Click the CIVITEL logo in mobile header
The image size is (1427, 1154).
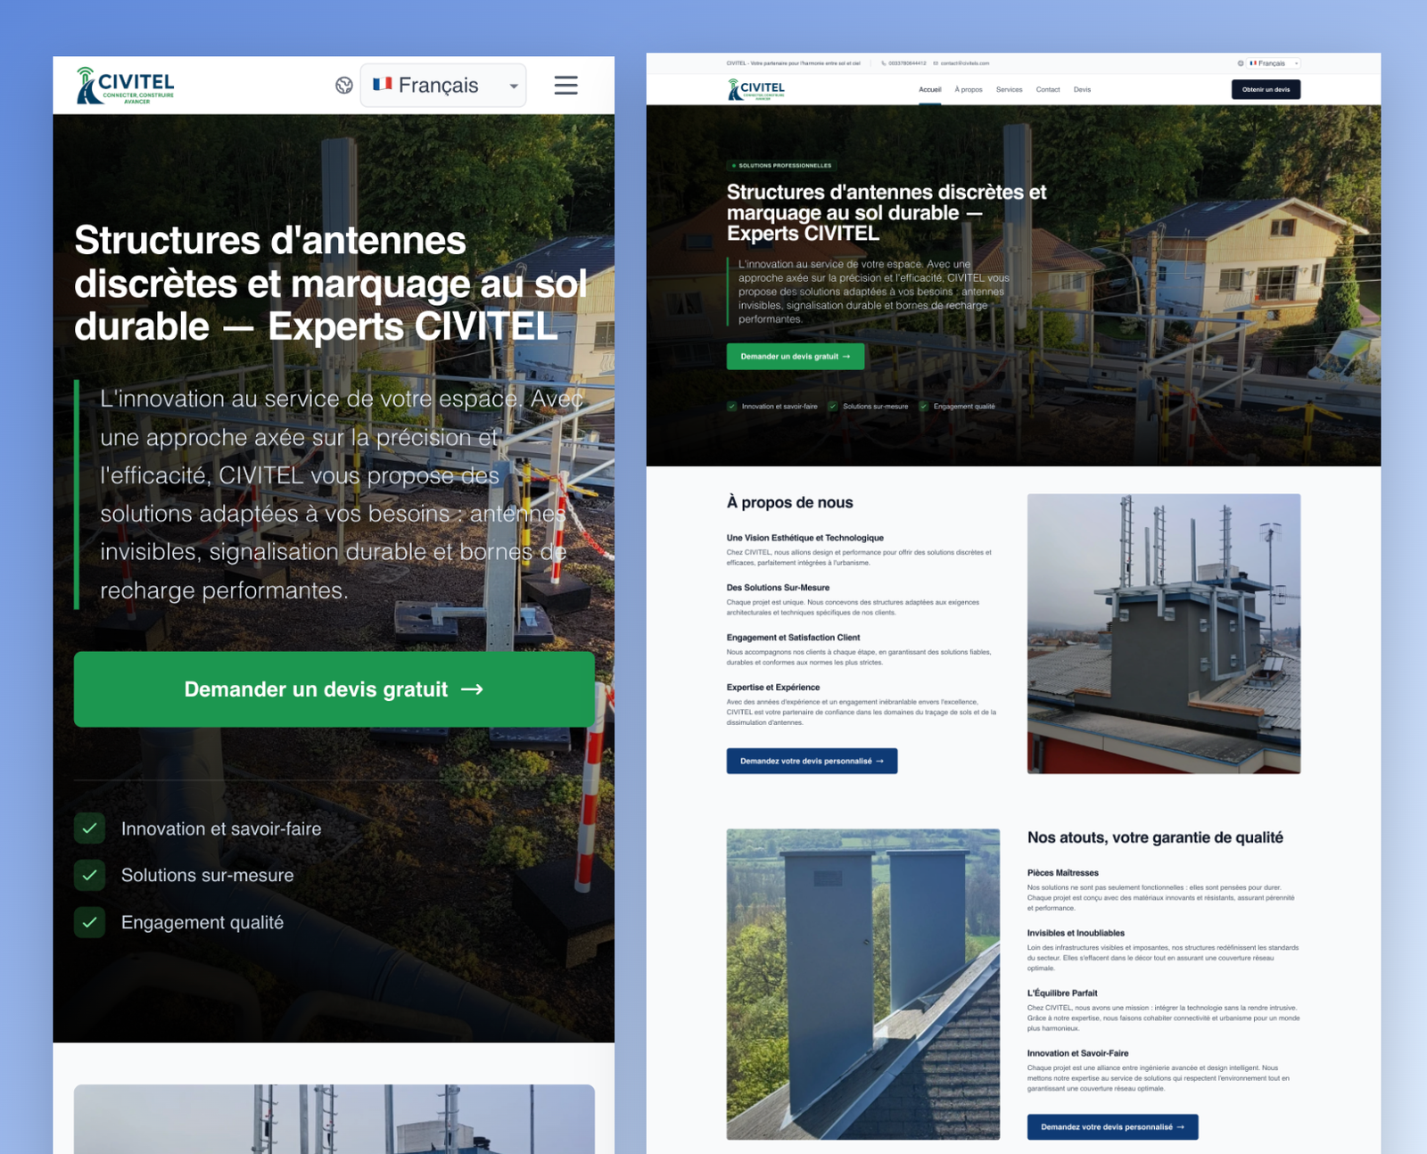tap(126, 87)
